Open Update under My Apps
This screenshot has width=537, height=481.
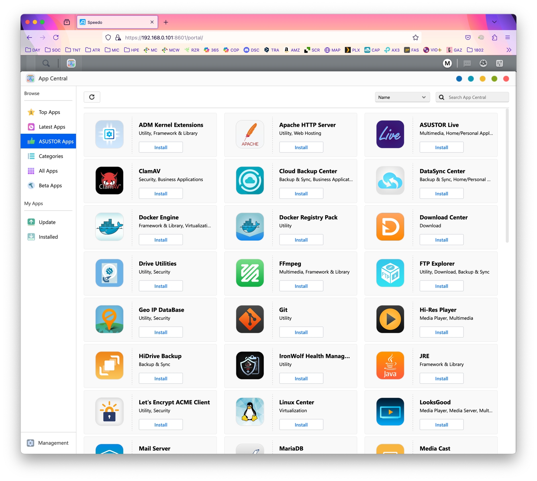(48, 222)
